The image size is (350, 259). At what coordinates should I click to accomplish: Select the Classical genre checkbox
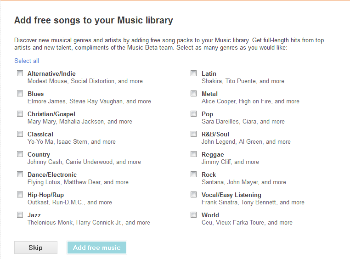click(x=20, y=134)
